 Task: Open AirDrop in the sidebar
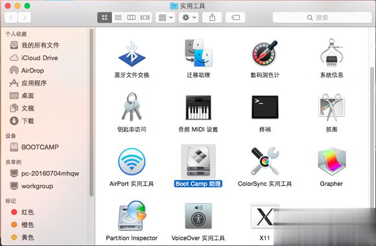point(27,71)
